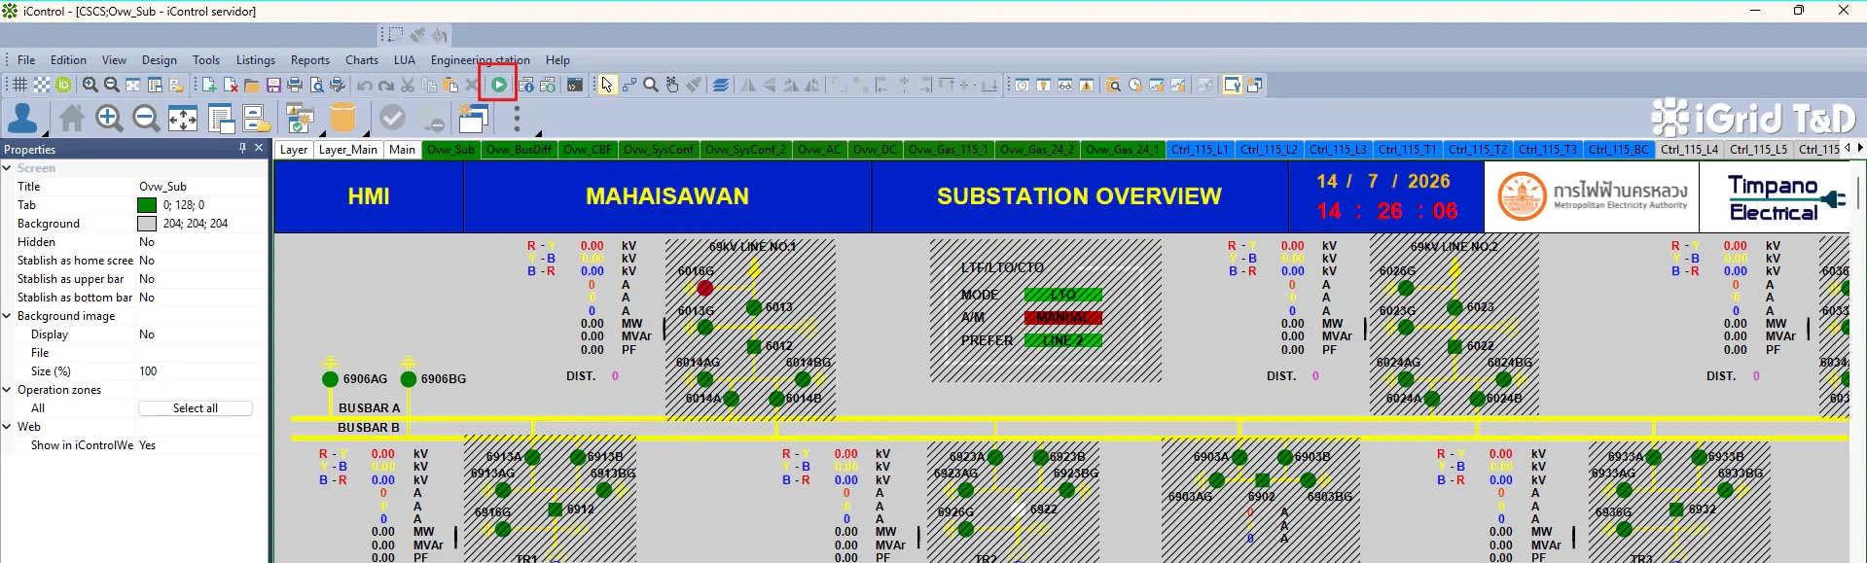Screen dimensions: 1867x563
Task: Click the orange database cylinder icon
Action: (x=342, y=119)
